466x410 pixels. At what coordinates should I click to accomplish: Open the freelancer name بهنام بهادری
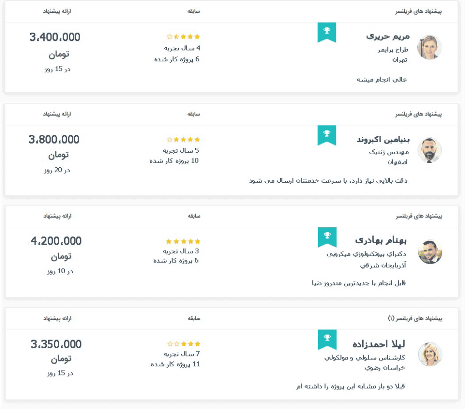380,240
